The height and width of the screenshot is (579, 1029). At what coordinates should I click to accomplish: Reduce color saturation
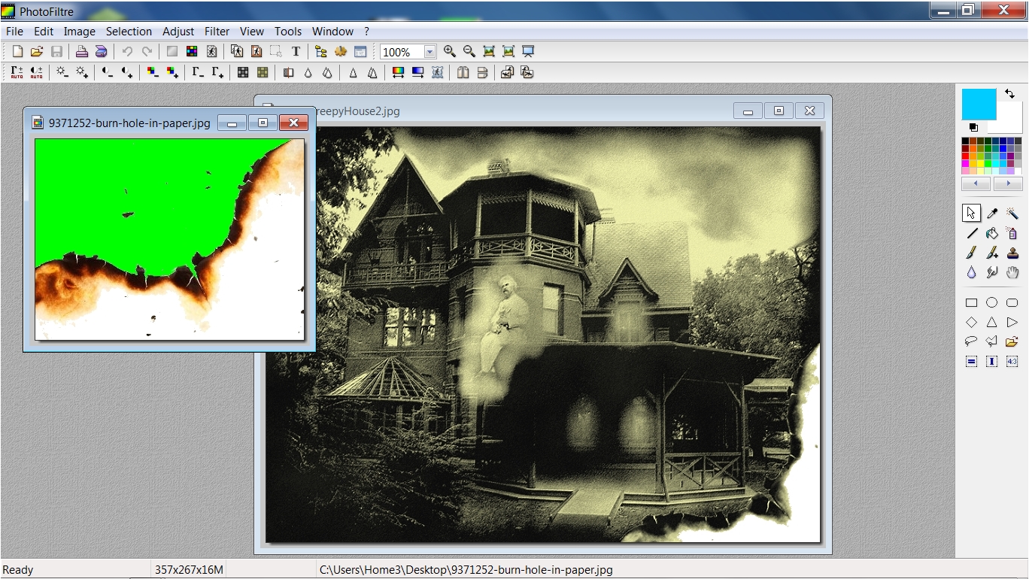(x=153, y=72)
